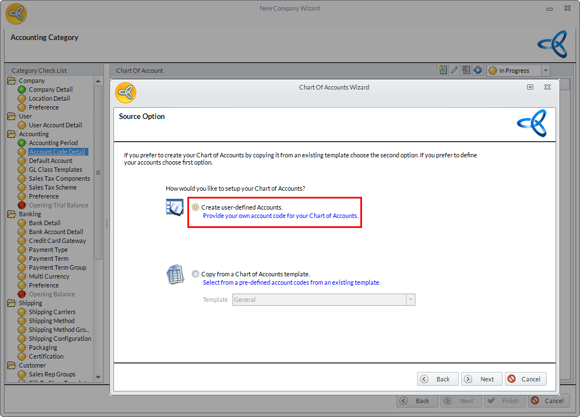The width and height of the screenshot is (580, 417).
Task: Click orange status icon beside Location Detail
Action: point(22,98)
